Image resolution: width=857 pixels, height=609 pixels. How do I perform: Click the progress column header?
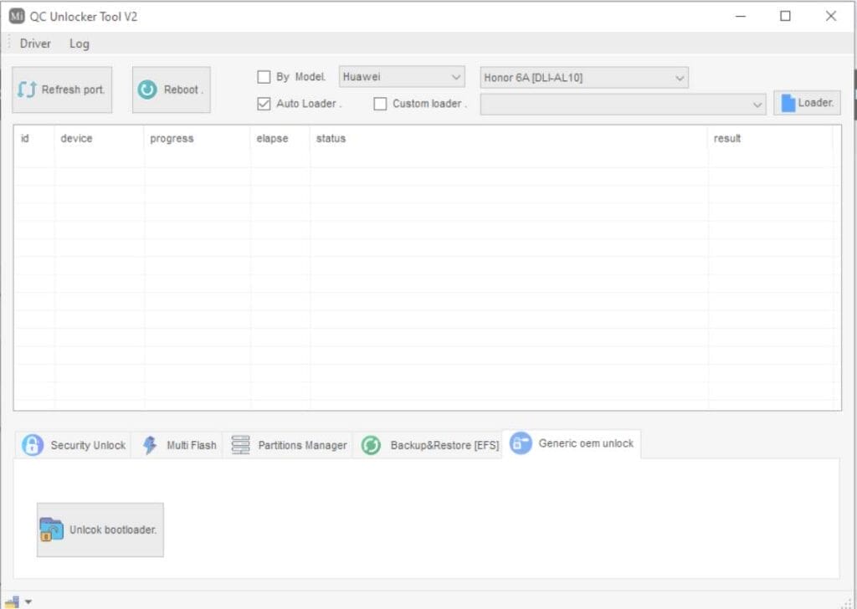point(172,139)
